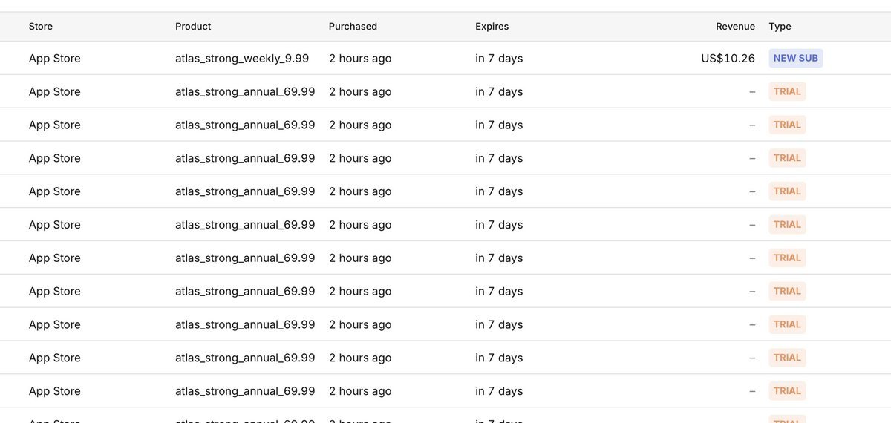Click the NEW SUB type badge
Image resolution: width=891 pixels, height=423 pixels.
795,58
